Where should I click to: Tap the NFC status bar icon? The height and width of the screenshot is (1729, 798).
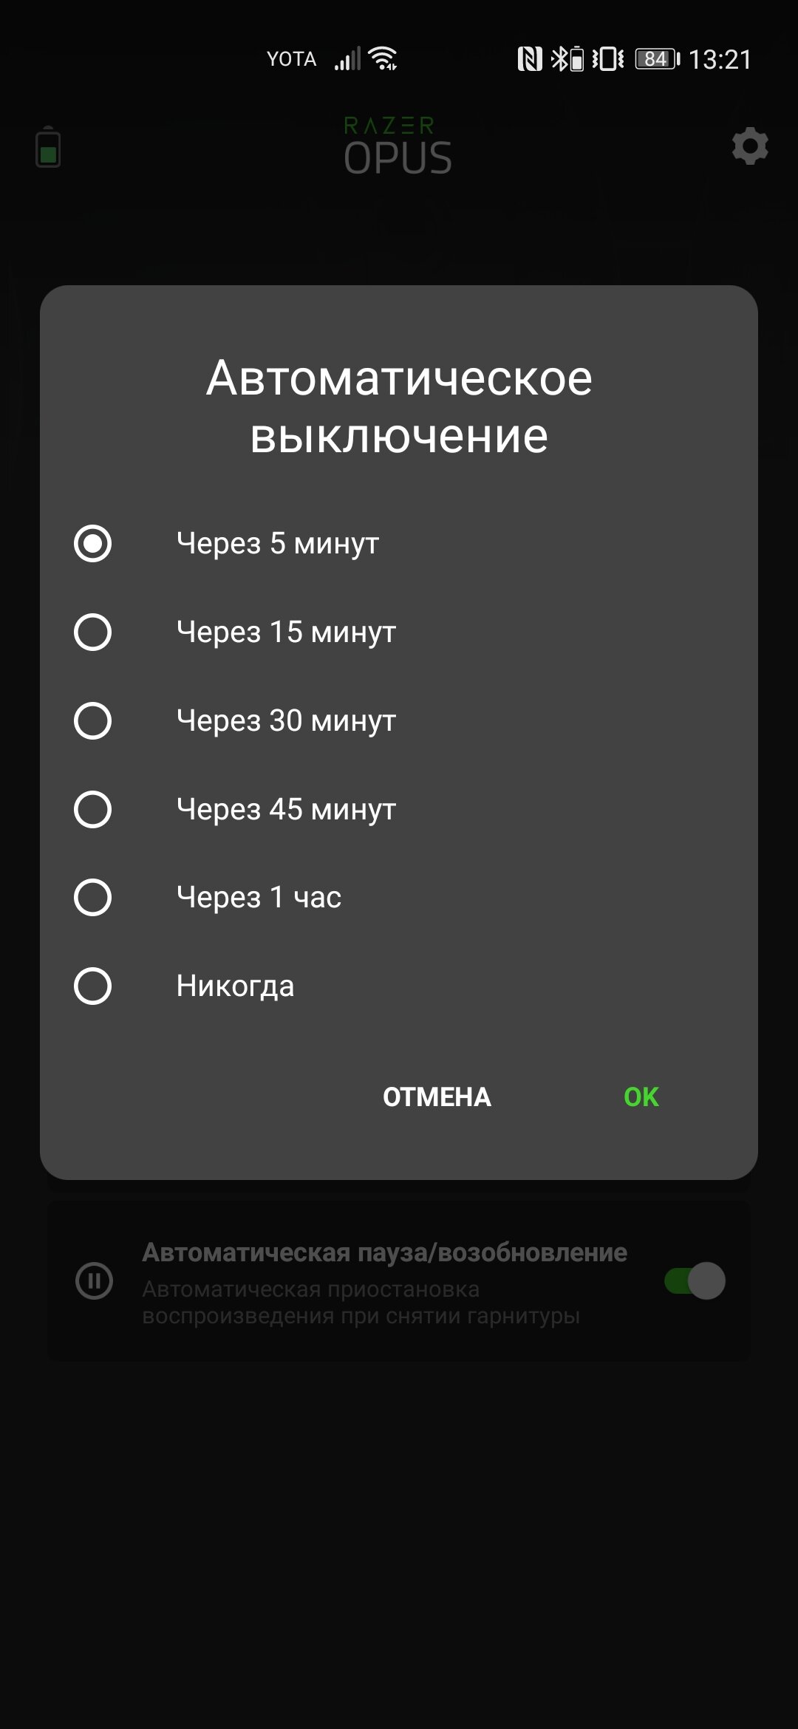(x=530, y=58)
